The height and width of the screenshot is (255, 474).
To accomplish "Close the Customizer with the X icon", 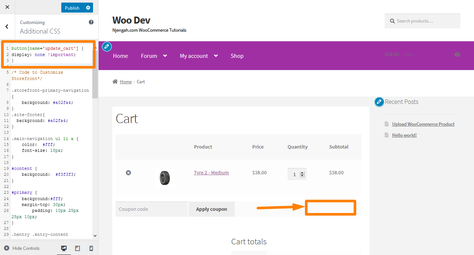I will point(7,7).
